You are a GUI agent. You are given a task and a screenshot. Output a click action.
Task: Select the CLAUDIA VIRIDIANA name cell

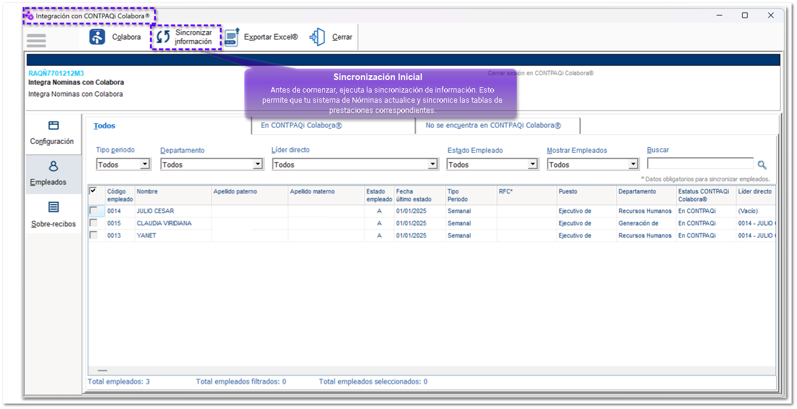pyautogui.click(x=173, y=223)
